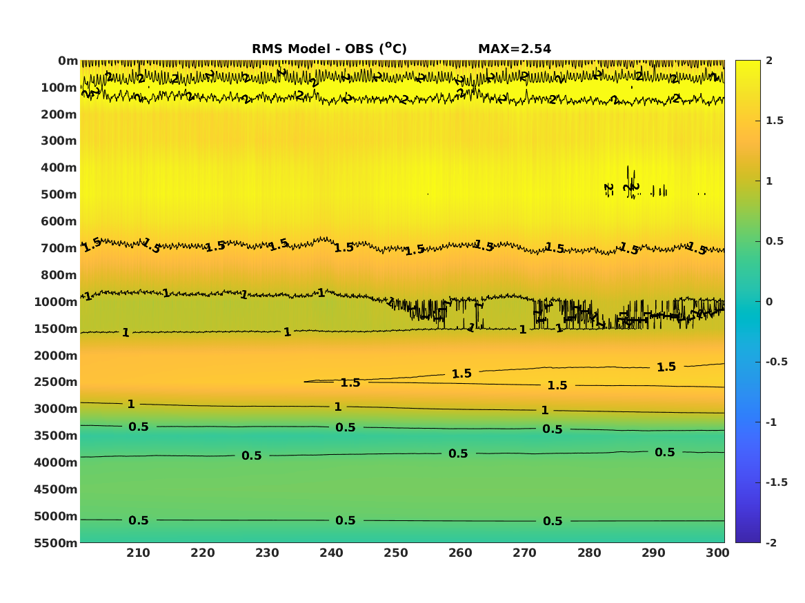Click the '0m' depth axis label
805x603 pixels.
[x=68, y=61]
